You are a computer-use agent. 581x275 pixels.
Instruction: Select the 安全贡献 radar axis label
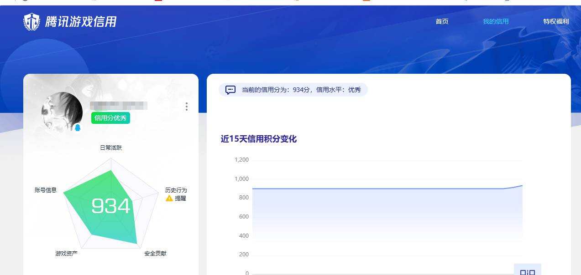pos(155,253)
